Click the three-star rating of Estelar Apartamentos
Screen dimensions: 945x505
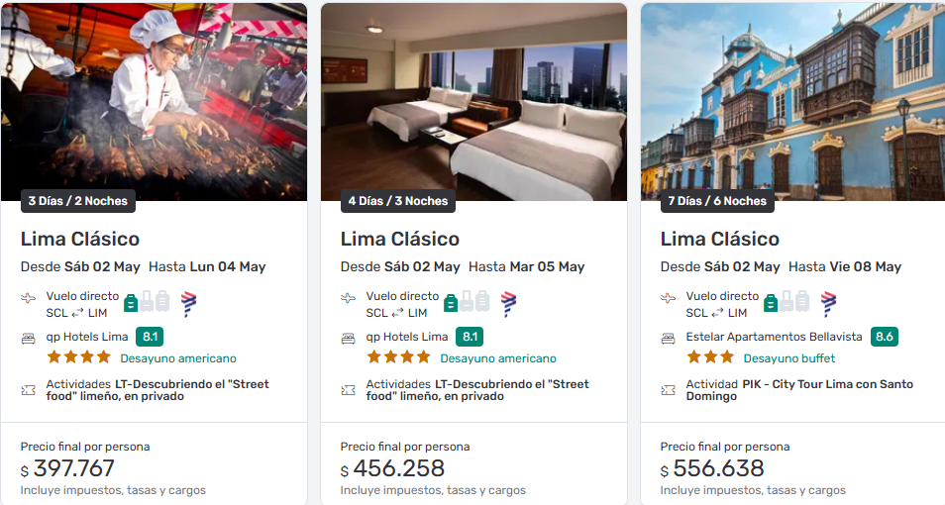click(x=710, y=357)
